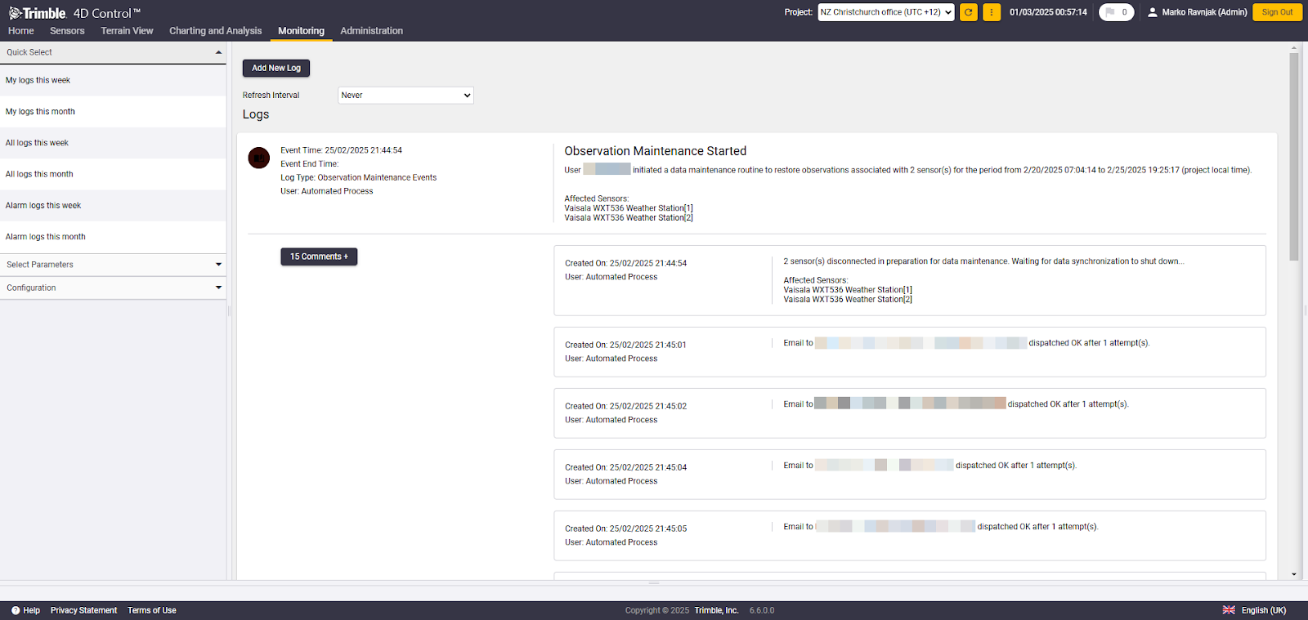Expand the 15 Comments button

[319, 256]
